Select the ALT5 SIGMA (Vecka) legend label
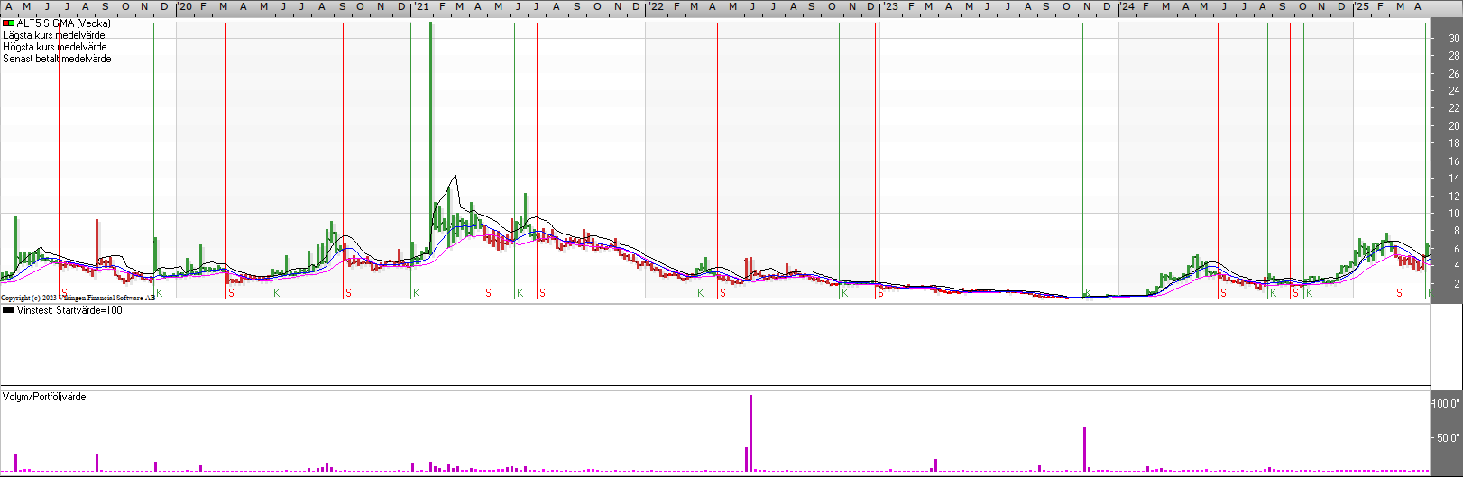1463x477 pixels. click(63, 23)
